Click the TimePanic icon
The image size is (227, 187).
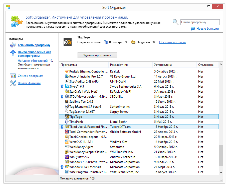[x=67, y=121]
